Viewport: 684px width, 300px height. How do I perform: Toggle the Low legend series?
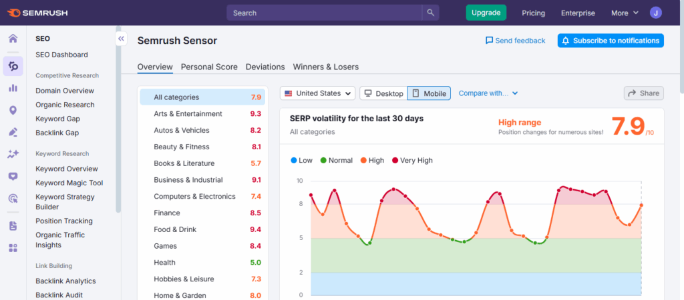point(301,160)
